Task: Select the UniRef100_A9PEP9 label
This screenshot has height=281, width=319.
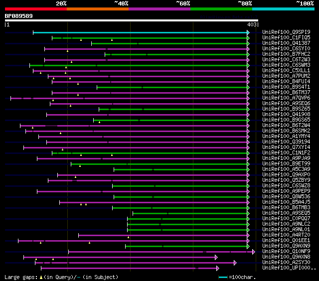Action: [x=286, y=191]
